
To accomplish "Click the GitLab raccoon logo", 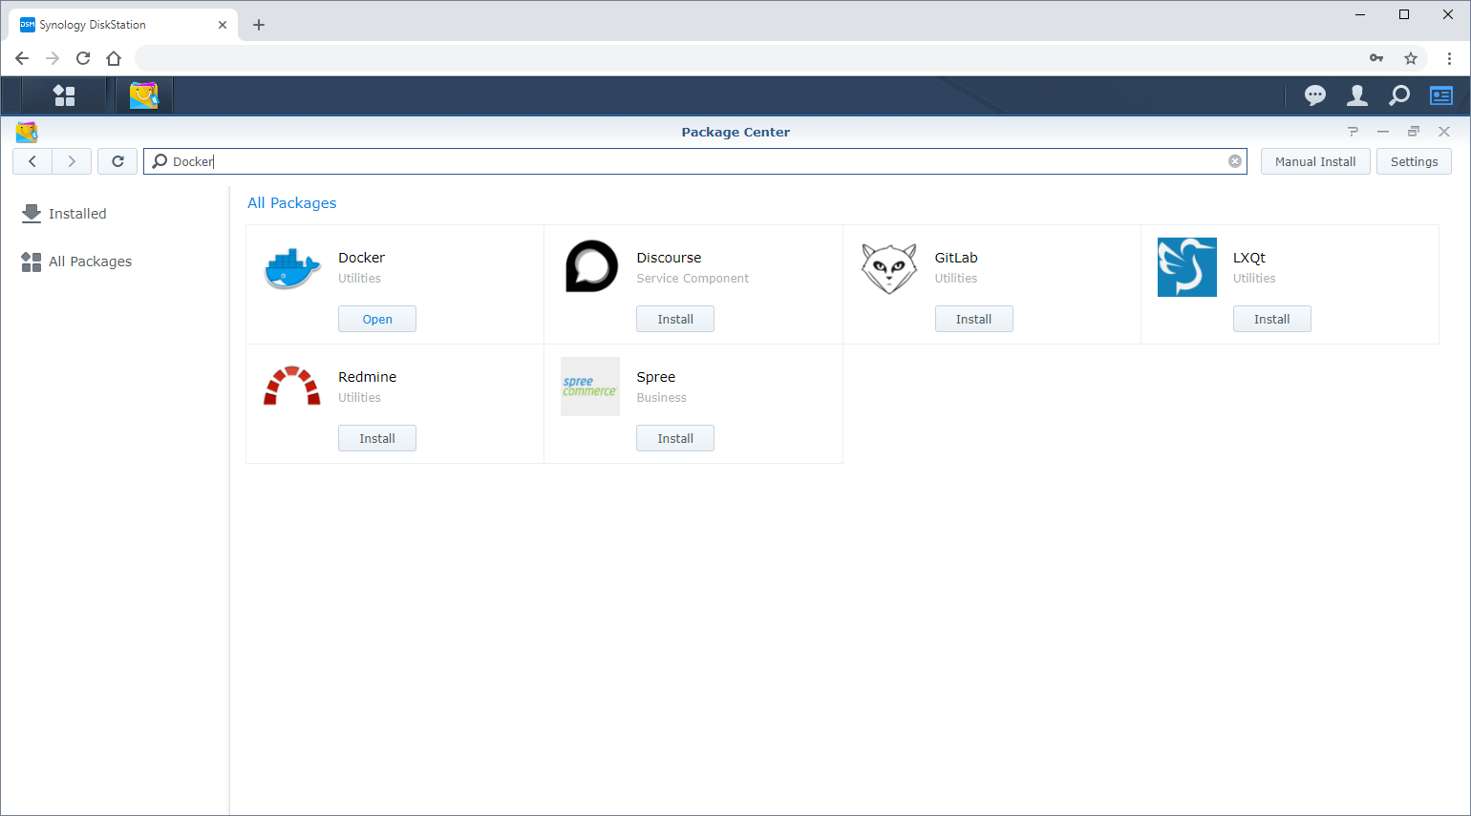I will (x=889, y=268).
